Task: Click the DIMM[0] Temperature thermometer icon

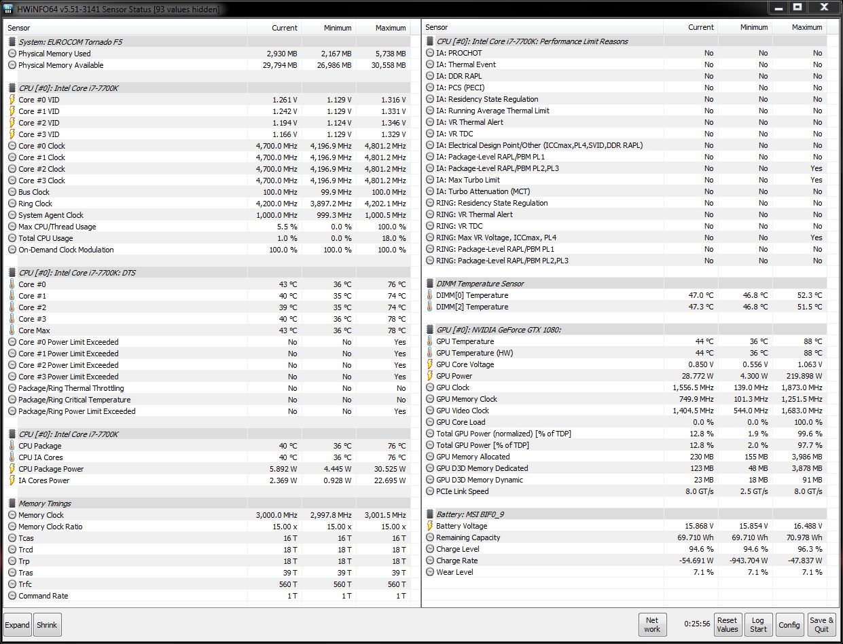Action: pos(430,295)
